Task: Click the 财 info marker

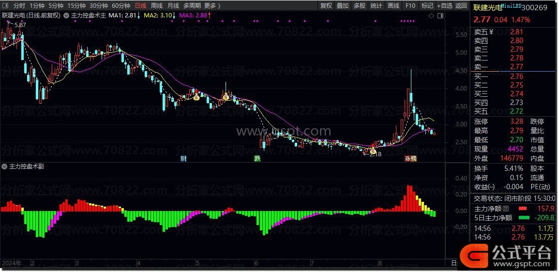Action: 183,158
